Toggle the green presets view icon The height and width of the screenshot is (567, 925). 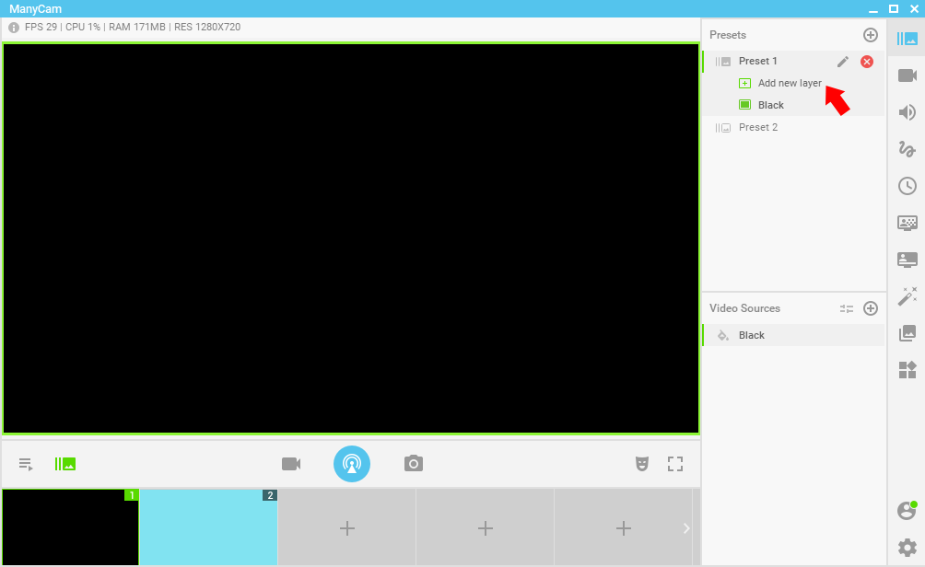coord(64,464)
